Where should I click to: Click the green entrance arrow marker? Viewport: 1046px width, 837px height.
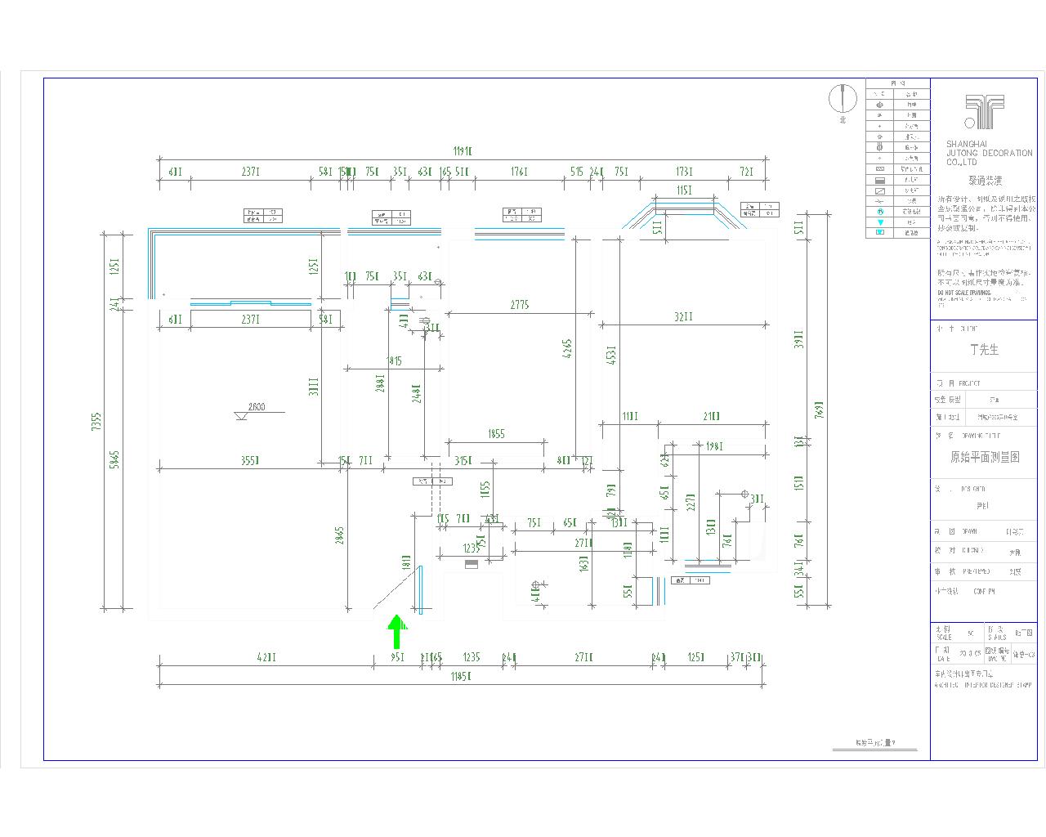tap(397, 632)
